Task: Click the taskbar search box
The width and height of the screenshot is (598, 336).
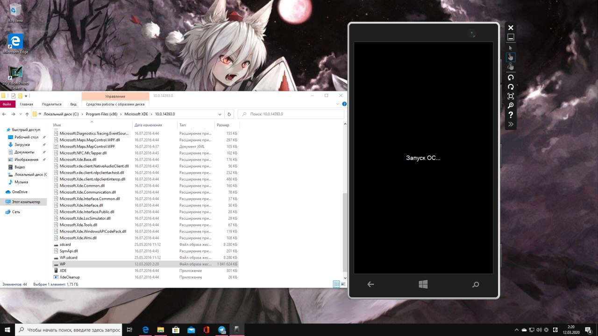Action: click(68, 330)
